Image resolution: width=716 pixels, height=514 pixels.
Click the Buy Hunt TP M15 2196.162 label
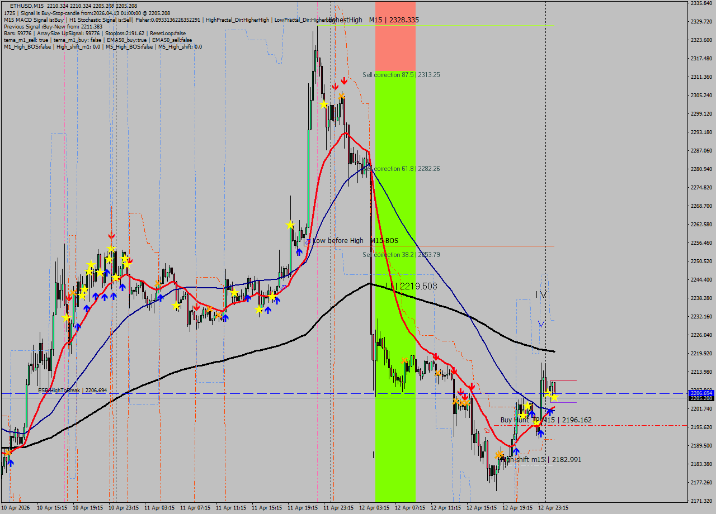tap(545, 419)
